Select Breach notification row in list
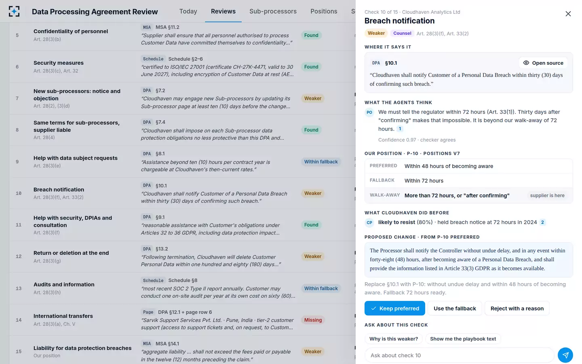The height and width of the screenshot is (364, 582). pyautogui.click(x=182, y=193)
